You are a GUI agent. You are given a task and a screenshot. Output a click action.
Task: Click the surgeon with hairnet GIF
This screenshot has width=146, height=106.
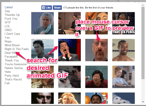point(42,23)
